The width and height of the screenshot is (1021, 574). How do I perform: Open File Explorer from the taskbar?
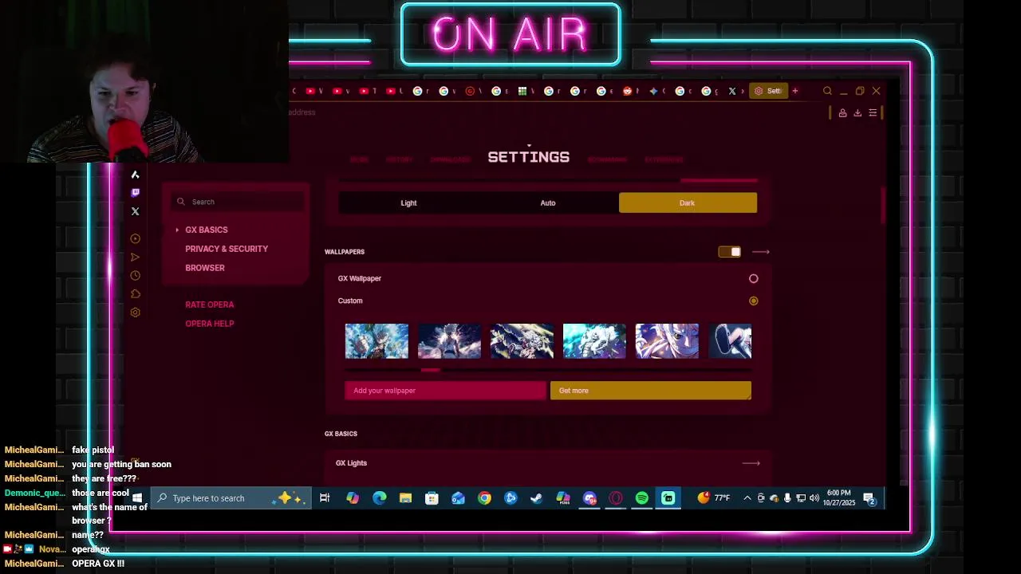[405, 498]
